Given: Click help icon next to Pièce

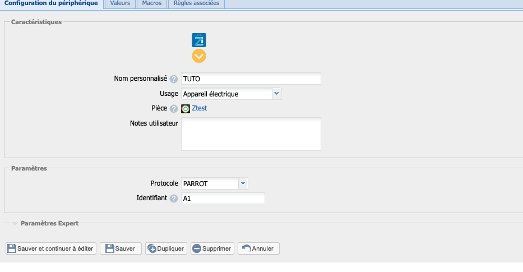Looking at the screenshot, I should pyautogui.click(x=174, y=109).
